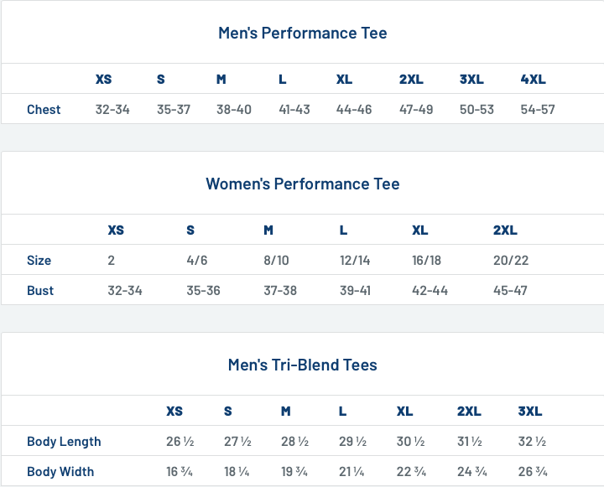Click the 32 ½ body length value

coord(533,442)
